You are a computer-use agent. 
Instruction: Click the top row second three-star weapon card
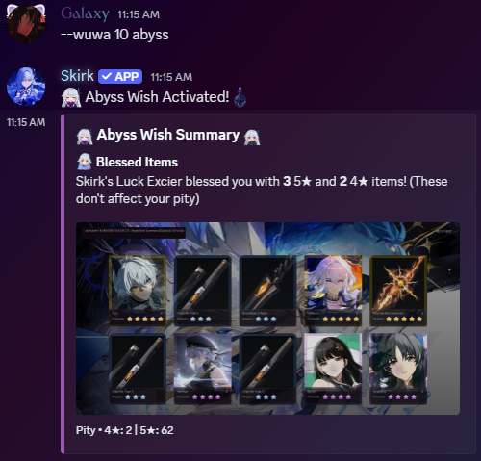pos(203,291)
